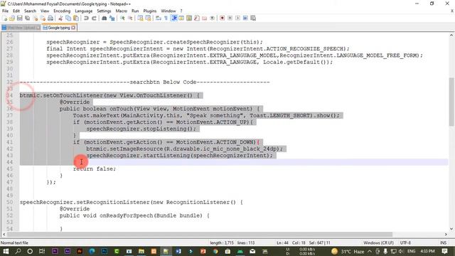Click UTF-8 encoding in status bar
455x256 pixels.
click(x=405, y=242)
